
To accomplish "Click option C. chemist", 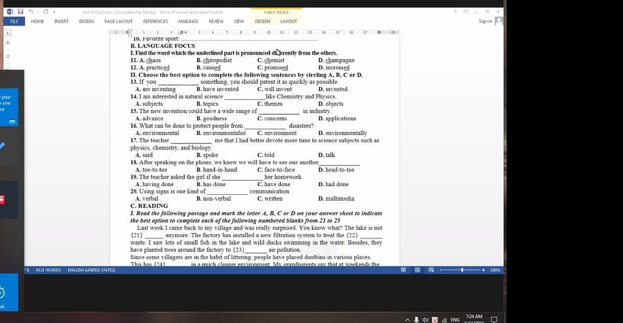I will (x=271, y=60).
